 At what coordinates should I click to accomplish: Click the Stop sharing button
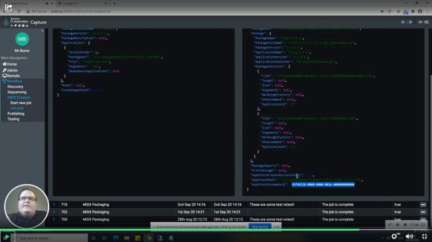(260, 227)
